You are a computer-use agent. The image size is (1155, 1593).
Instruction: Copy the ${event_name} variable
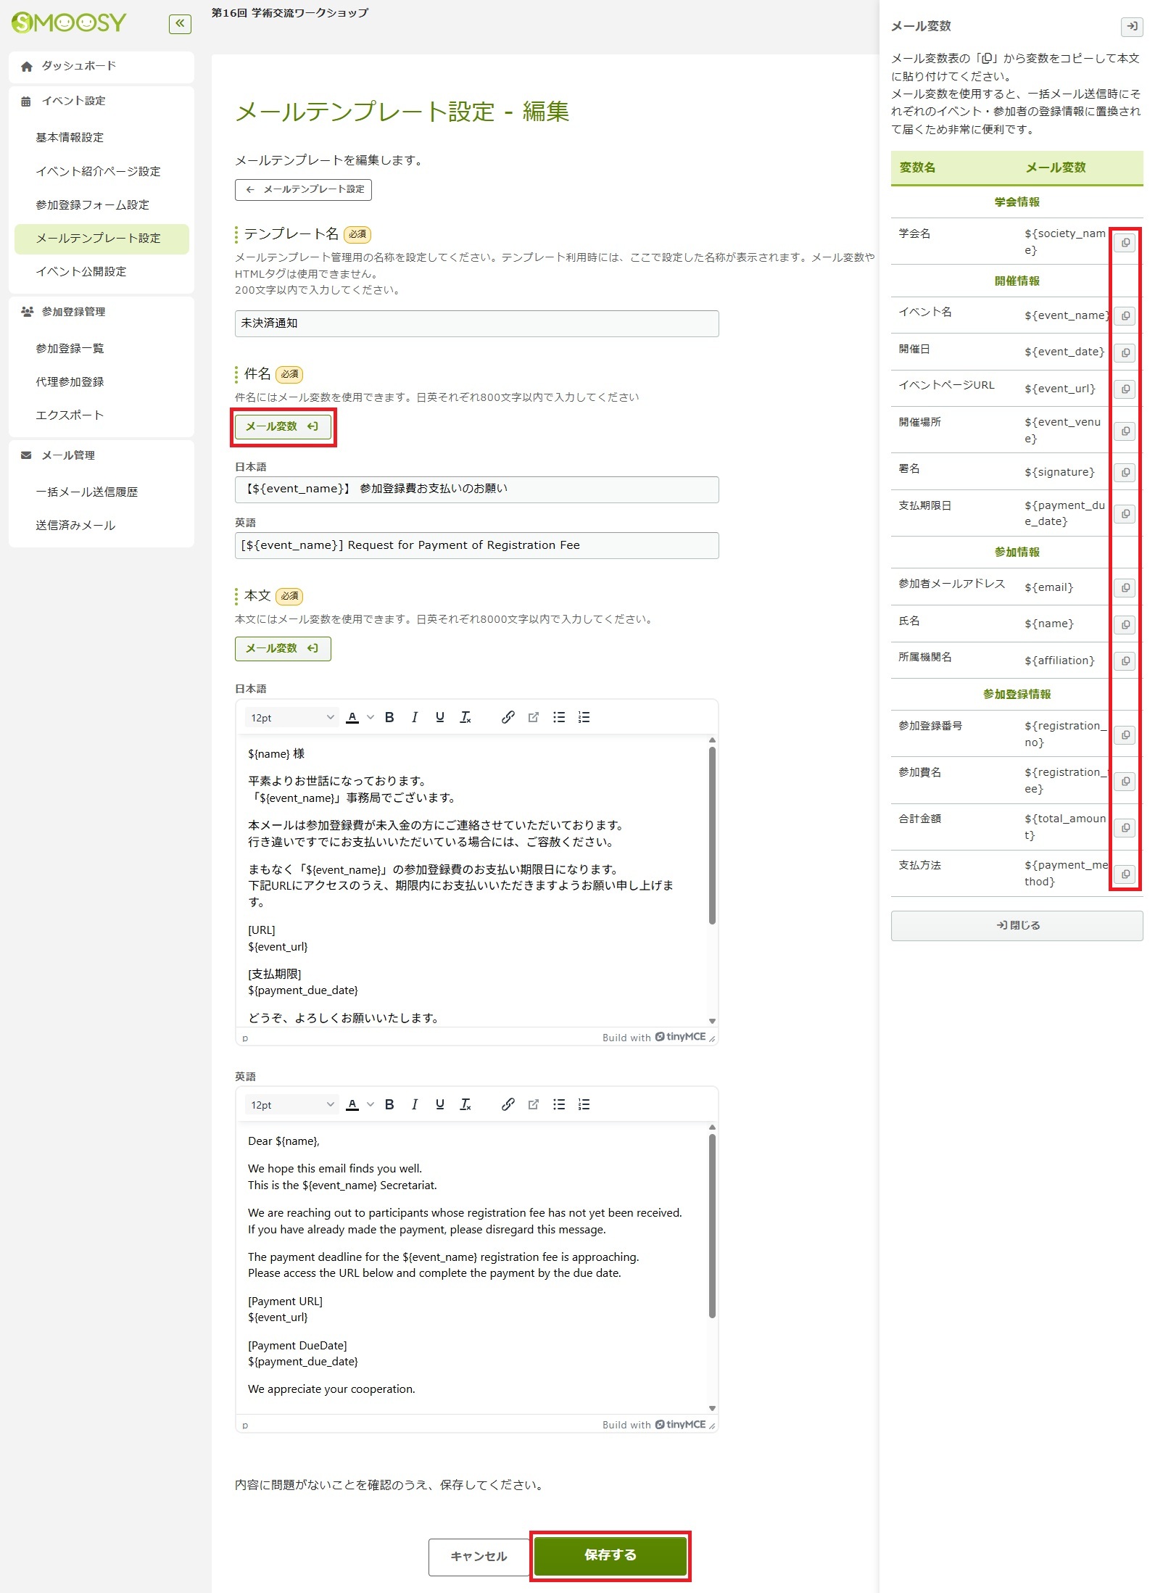coord(1125,316)
